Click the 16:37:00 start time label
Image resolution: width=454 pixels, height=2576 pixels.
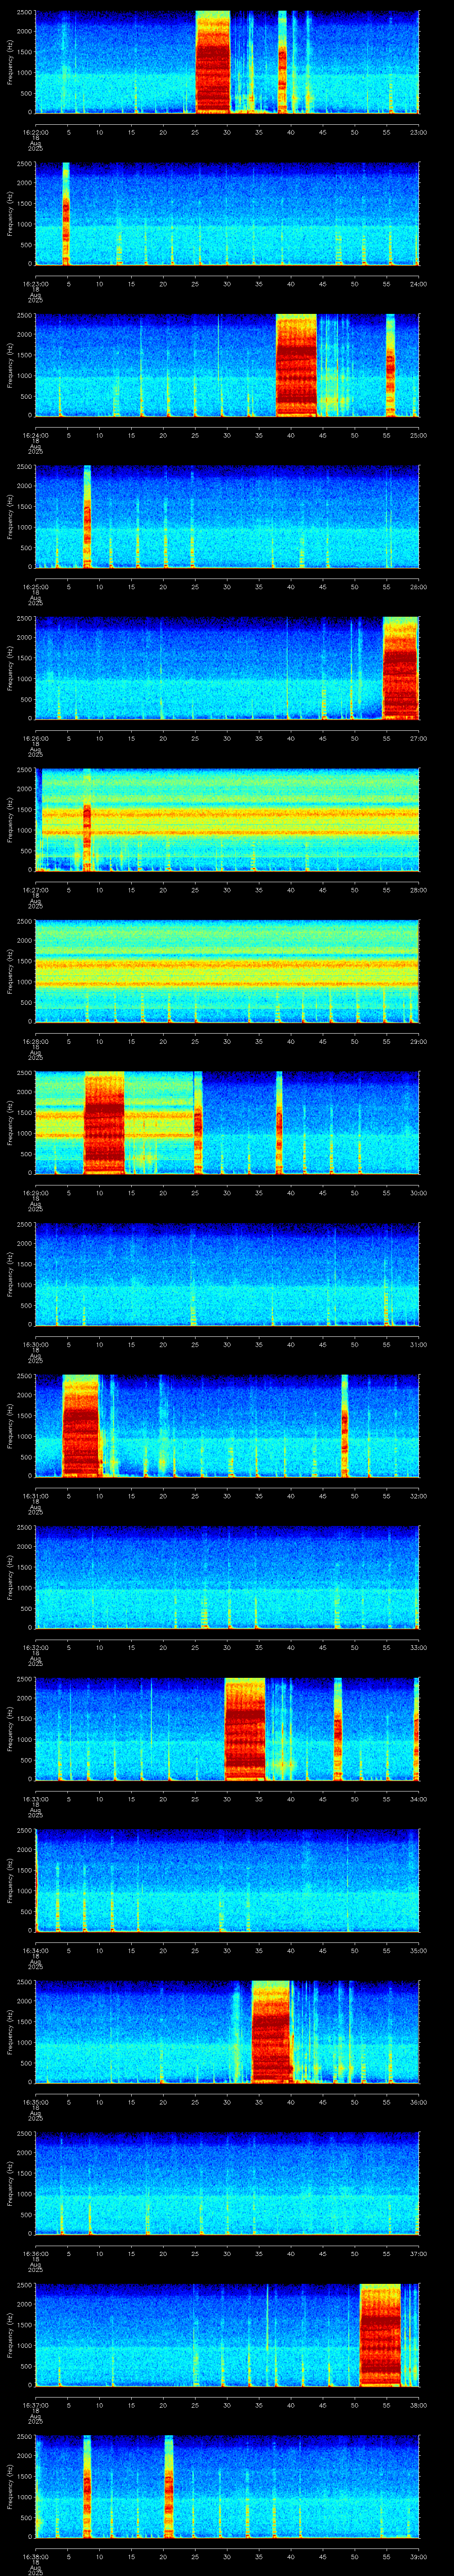pos(35,2405)
